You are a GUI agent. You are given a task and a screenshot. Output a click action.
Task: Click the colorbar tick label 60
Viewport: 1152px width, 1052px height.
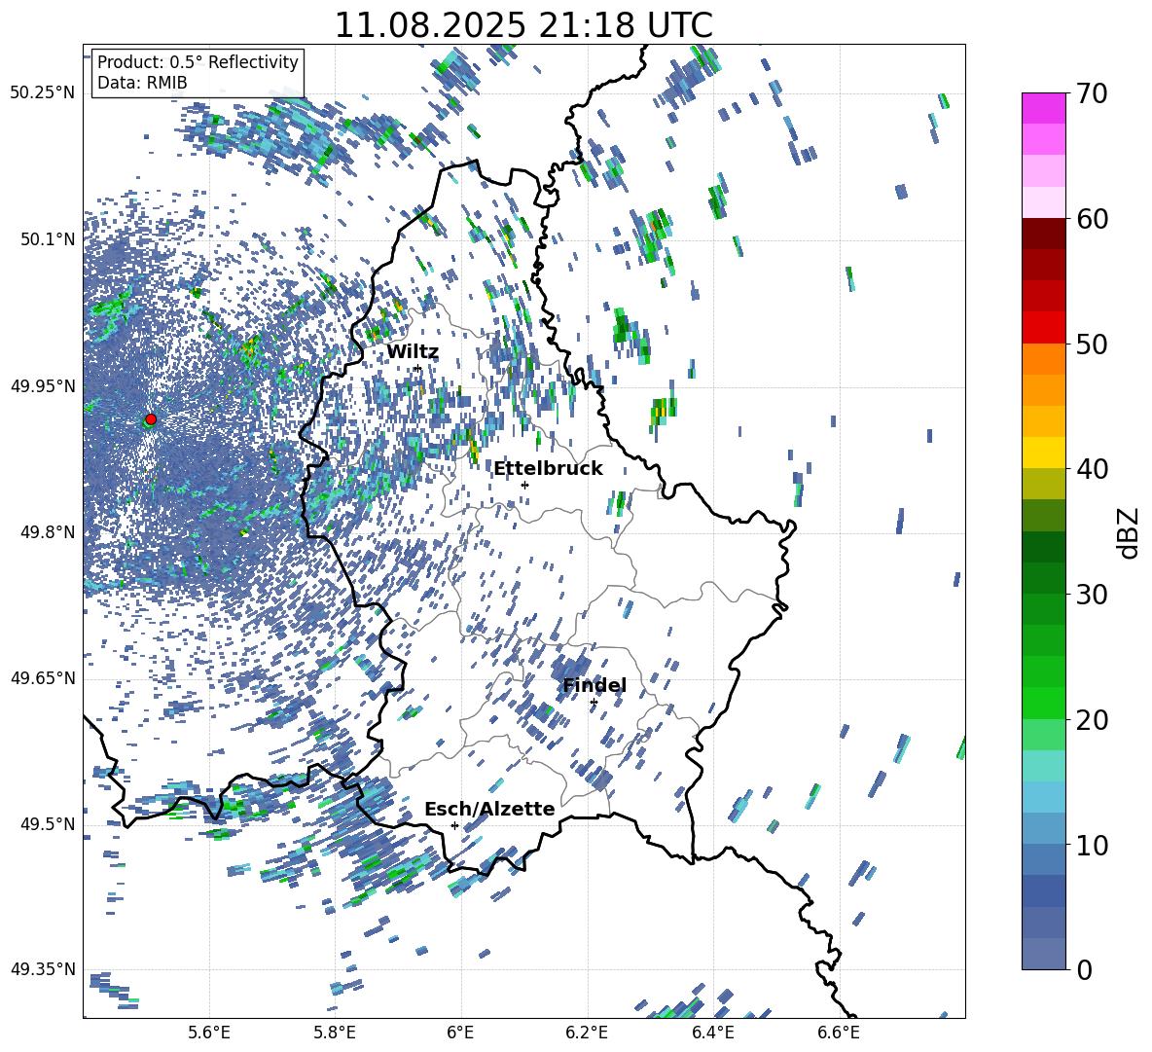point(1092,219)
